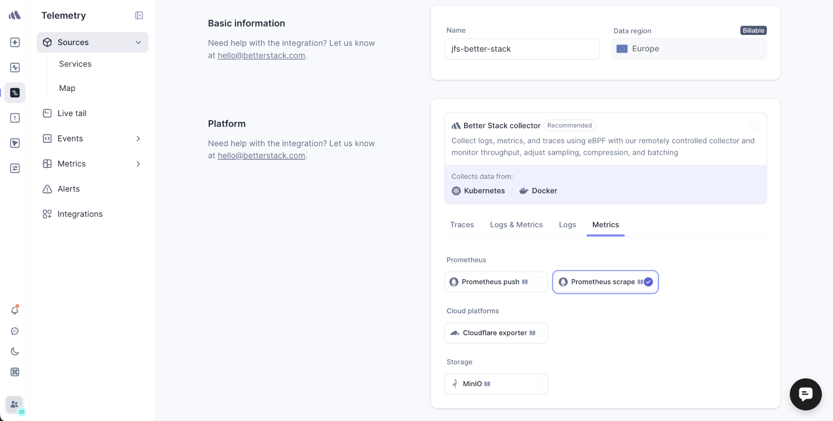The width and height of the screenshot is (833, 421).
Task: Click hello@betterstack.com under Basic information
Action: (261, 55)
